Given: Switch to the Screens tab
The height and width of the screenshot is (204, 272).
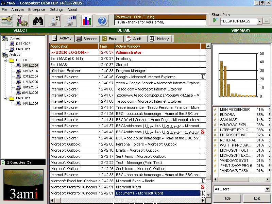Looking at the screenshot, I should [87, 39].
